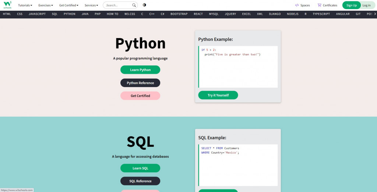Open CSS in topic bar
This screenshot has width=377, height=192.
[20, 14]
